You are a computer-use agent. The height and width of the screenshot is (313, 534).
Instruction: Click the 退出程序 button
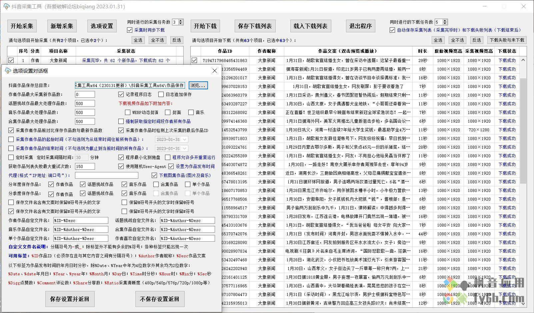[x=360, y=26]
